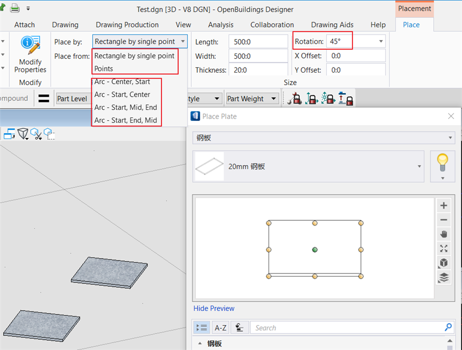Open the Drawing Aids ribbon tab
Image resolution: width=462 pixels, height=350 pixels.
332,25
